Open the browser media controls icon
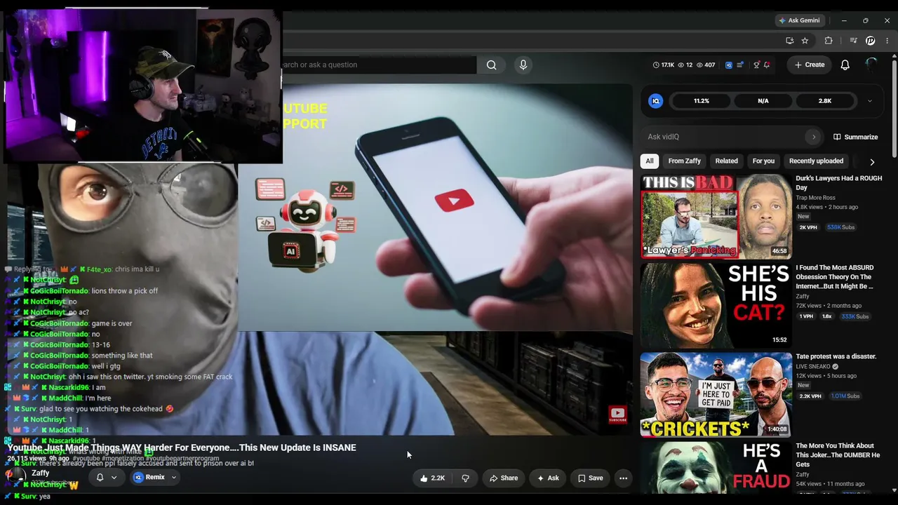 pyautogui.click(x=853, y=41)
